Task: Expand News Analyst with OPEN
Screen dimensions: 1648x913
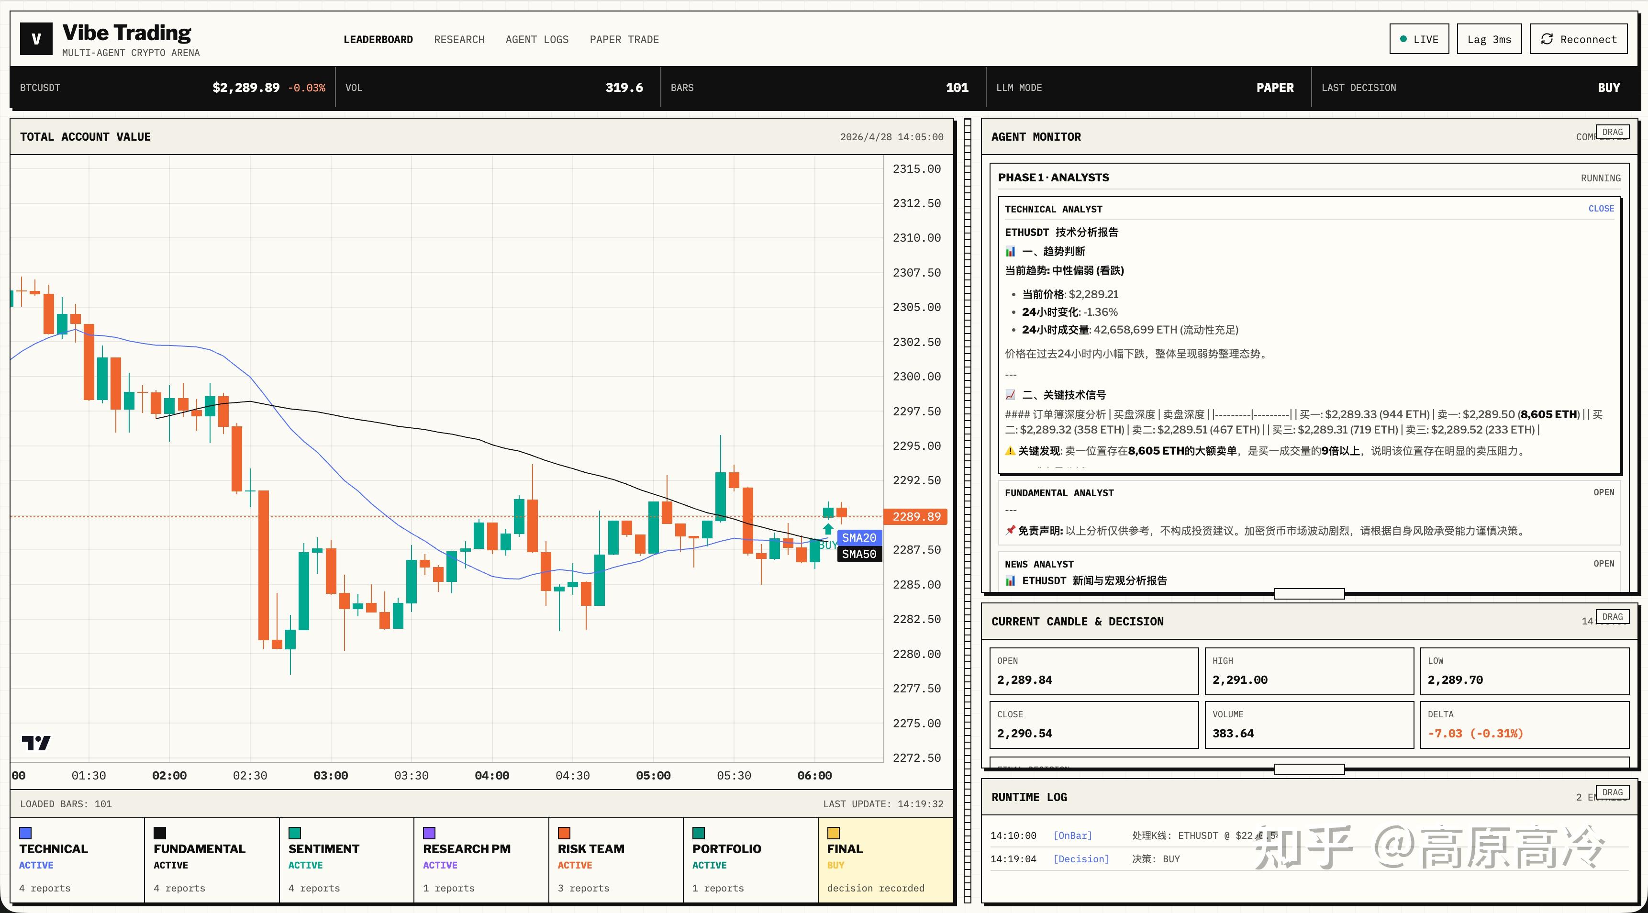Action: point(1603,564)
